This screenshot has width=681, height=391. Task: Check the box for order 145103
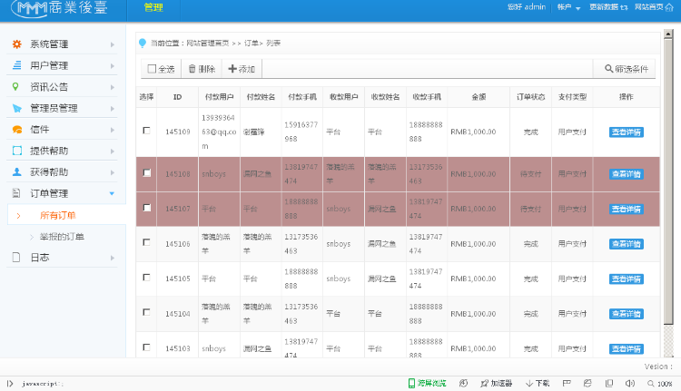click(x=147, y=347)
